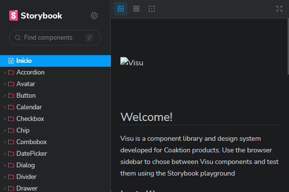The height and width of the screenshot is (192, 289).
Task: Enter full screen with the expand icon
Action: pyautogui.click(x=279, y=9)
